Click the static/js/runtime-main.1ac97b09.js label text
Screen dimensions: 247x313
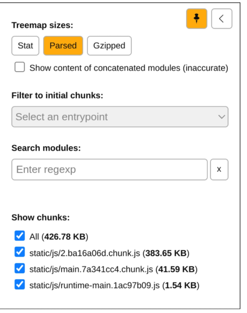tap(95, 285)
